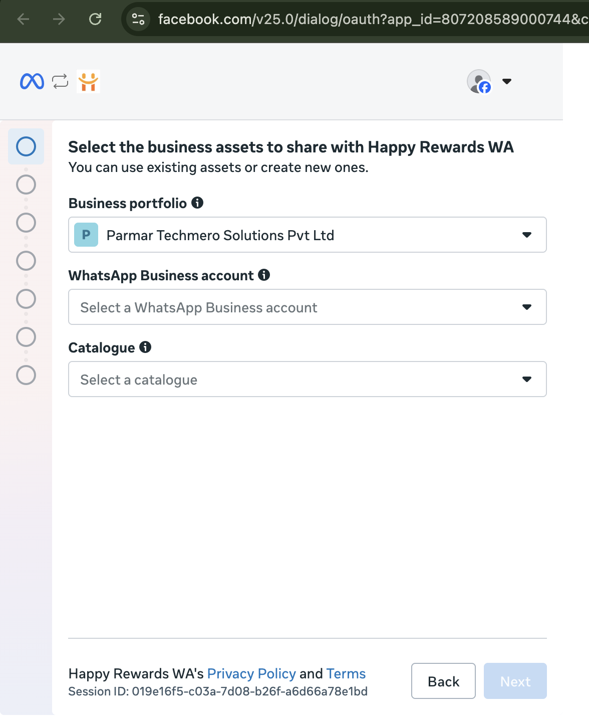
Task: Open the Select a WhatsApp Business account dropdown
Action: click(308, 307)
